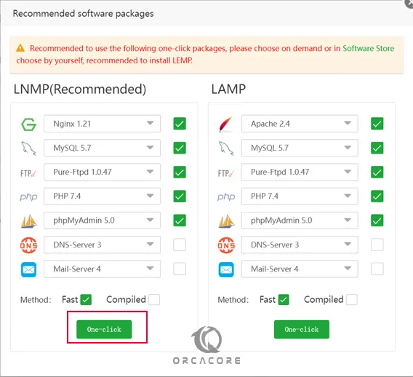Click the Nginx logo icon under LNMP
The height and width of the screenshot is (377, 413).
[28, 124]
